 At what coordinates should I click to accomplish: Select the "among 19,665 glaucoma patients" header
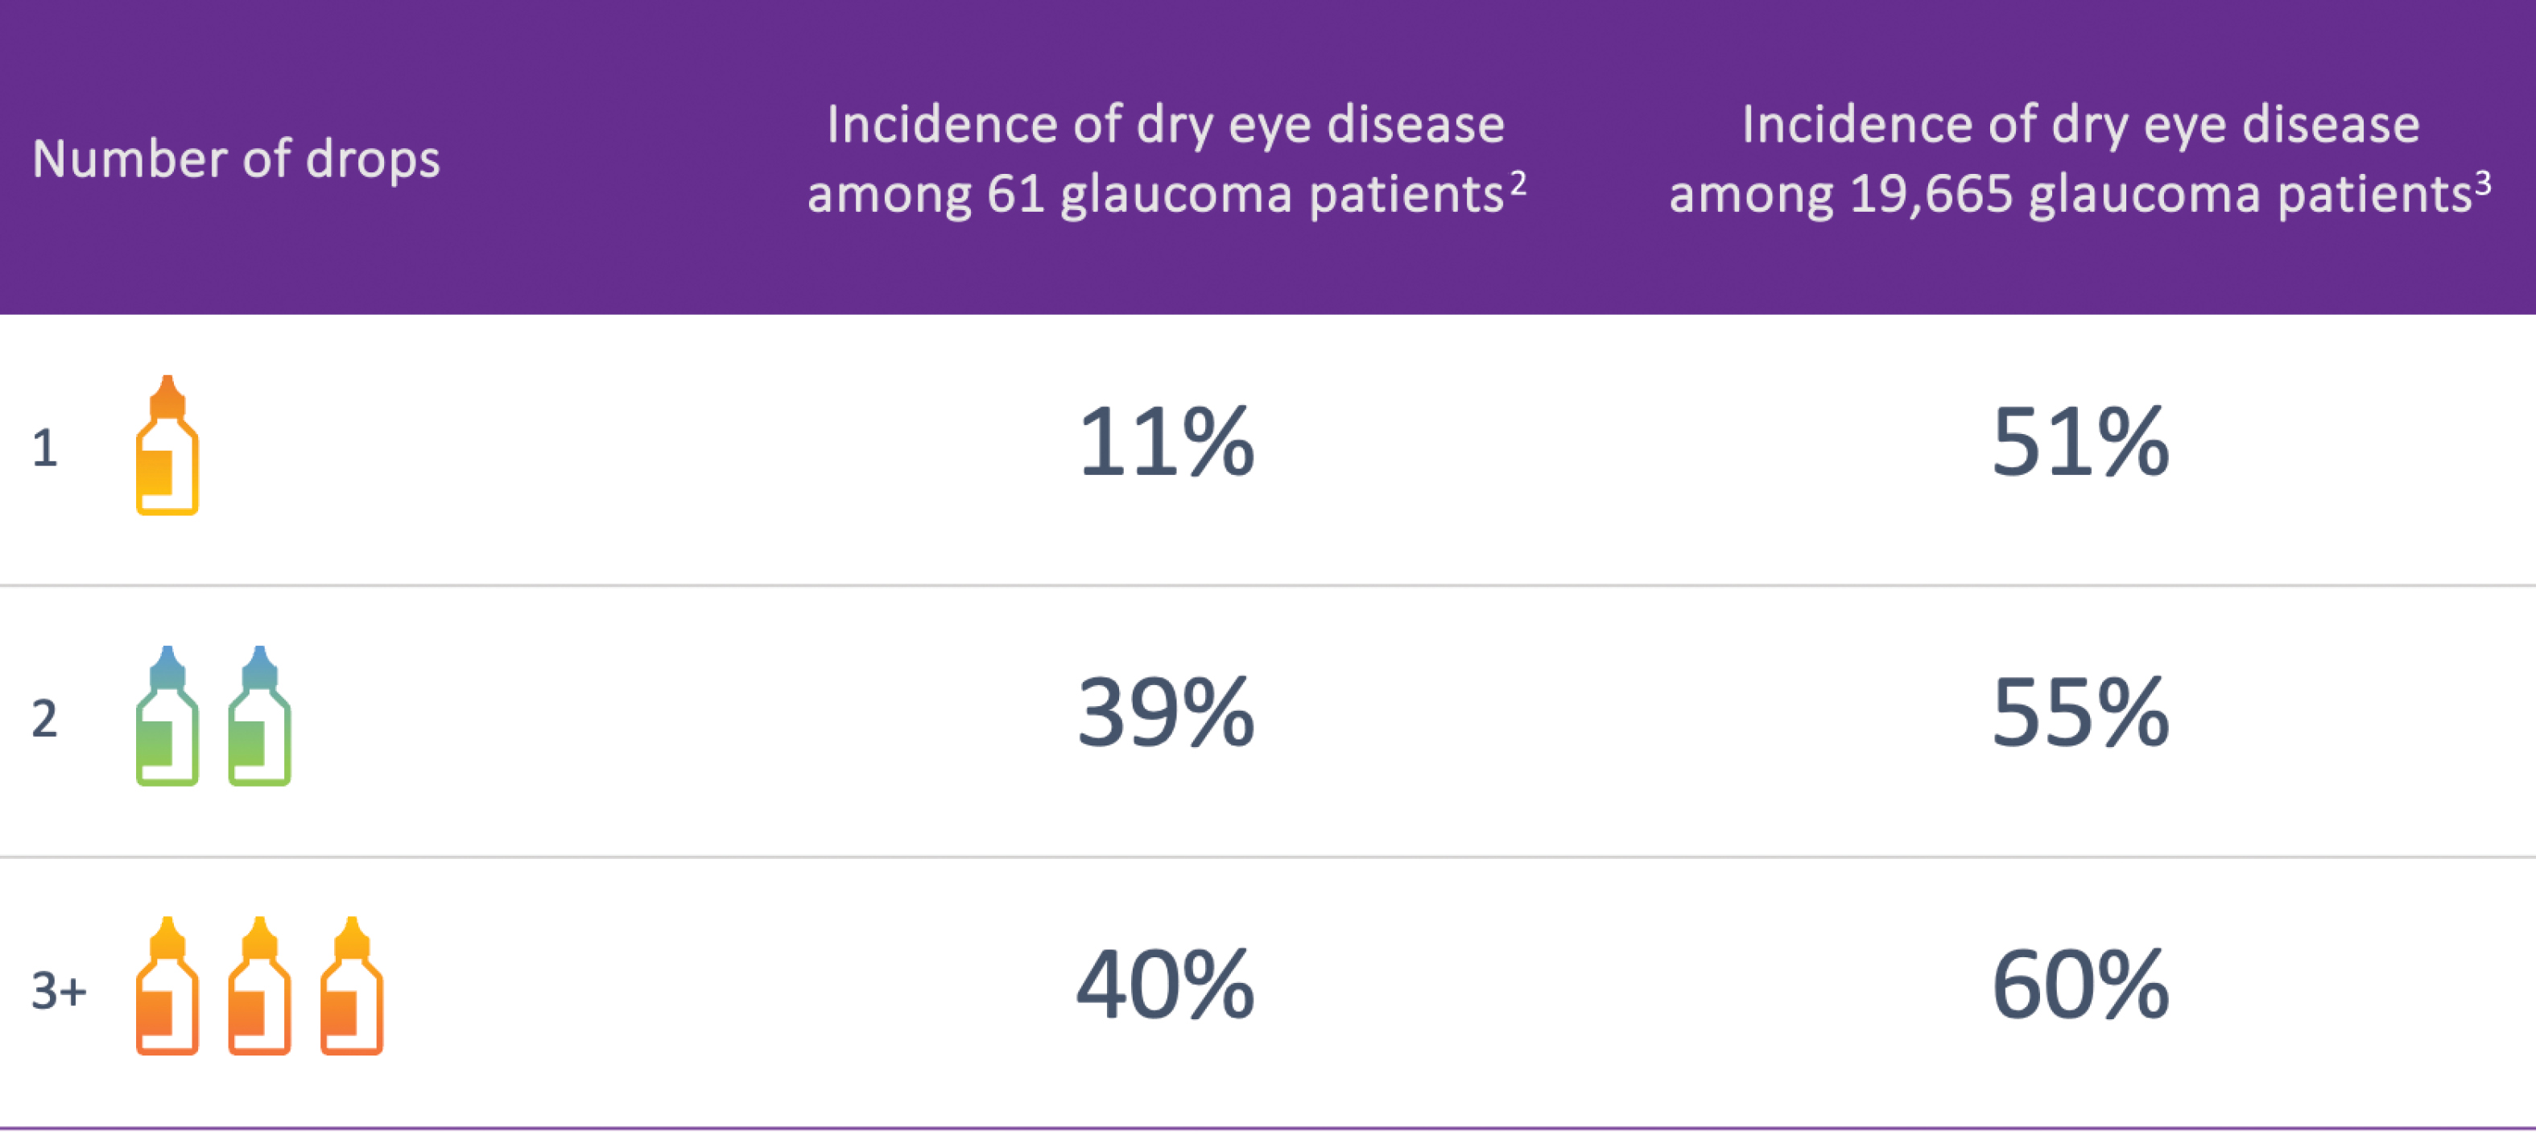(x=2069, y=193)
